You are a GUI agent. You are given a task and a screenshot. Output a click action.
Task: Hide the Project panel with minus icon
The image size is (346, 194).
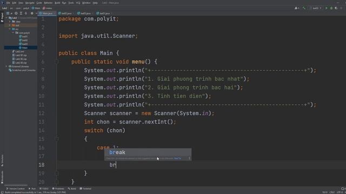tap(36, 13)
